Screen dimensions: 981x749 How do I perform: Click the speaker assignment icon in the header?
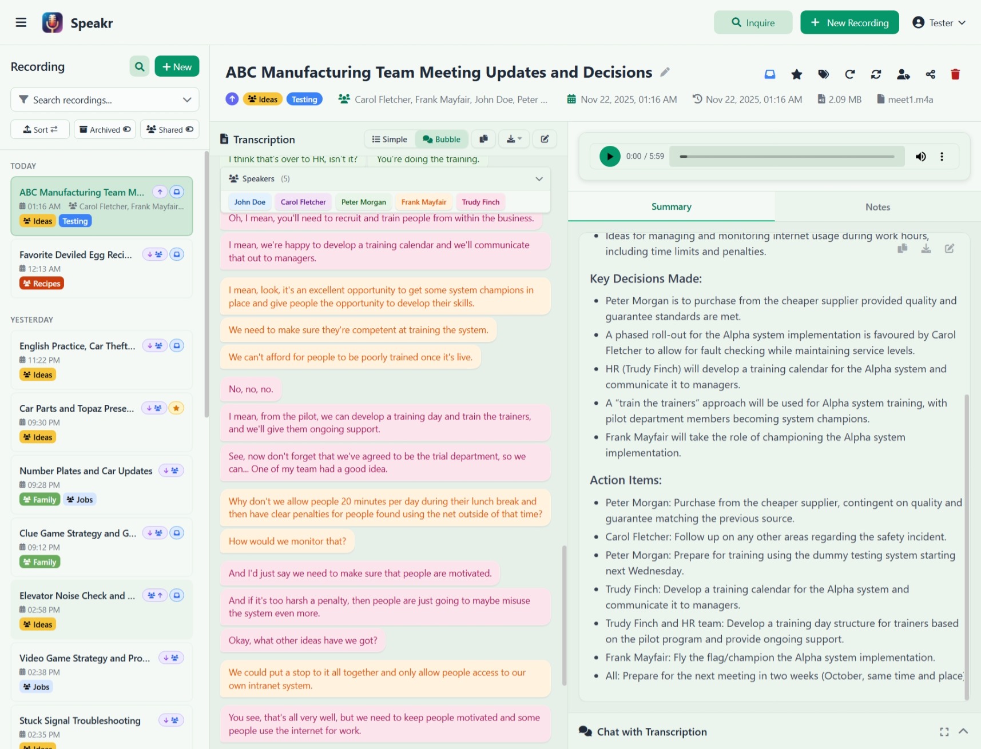904,74
